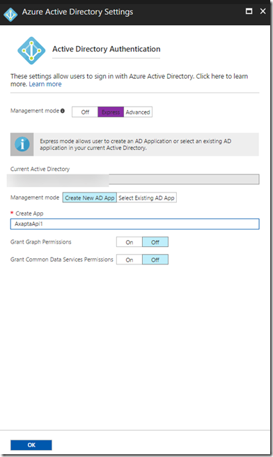Click the Management mode info icon

click(x=63, y=111)
